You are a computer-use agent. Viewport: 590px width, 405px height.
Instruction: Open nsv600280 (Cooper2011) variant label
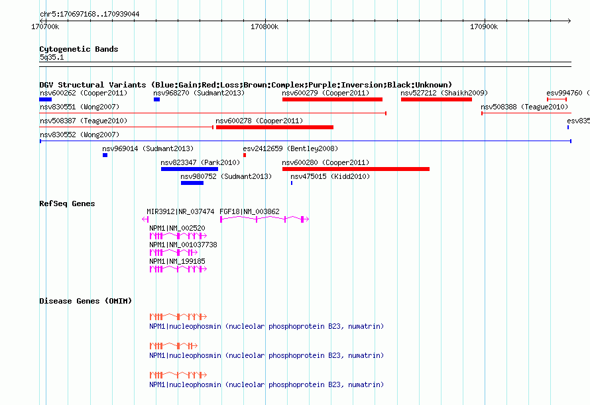(326, 162)
